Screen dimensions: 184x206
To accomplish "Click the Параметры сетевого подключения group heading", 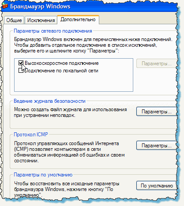I will (53, 31).
